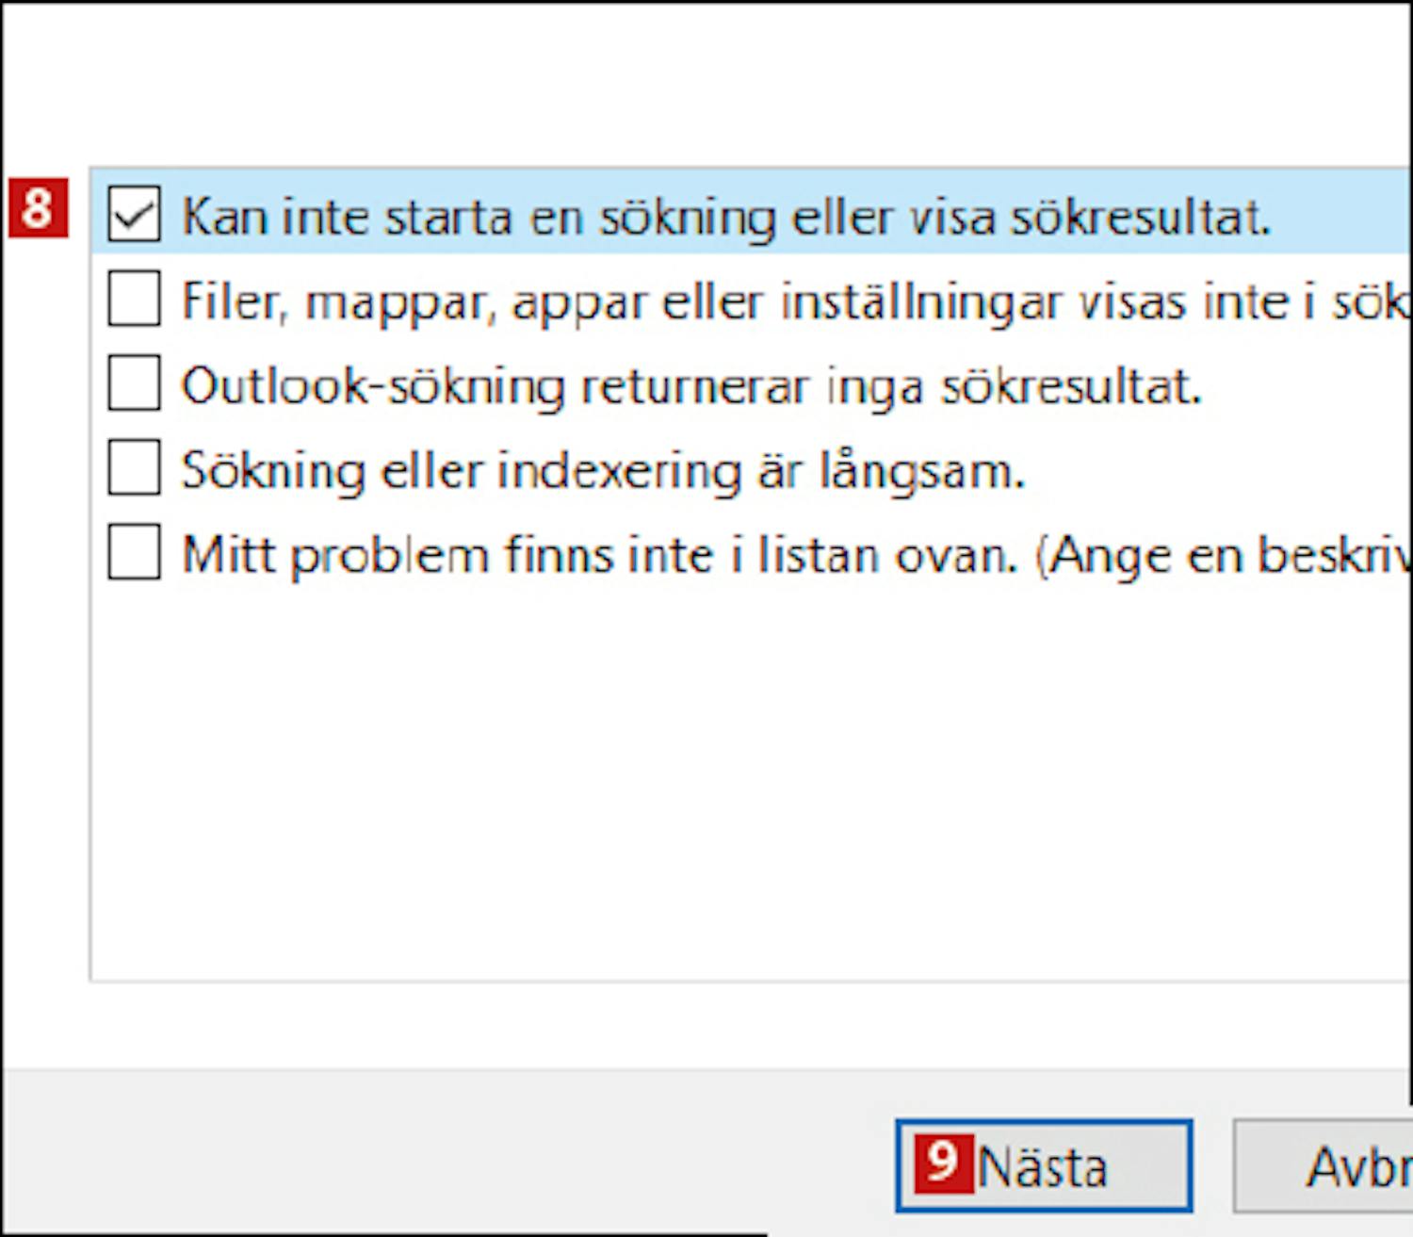Click the Nästa button
Screen dimensions: 1413x1237
tap(1044, 1165)
